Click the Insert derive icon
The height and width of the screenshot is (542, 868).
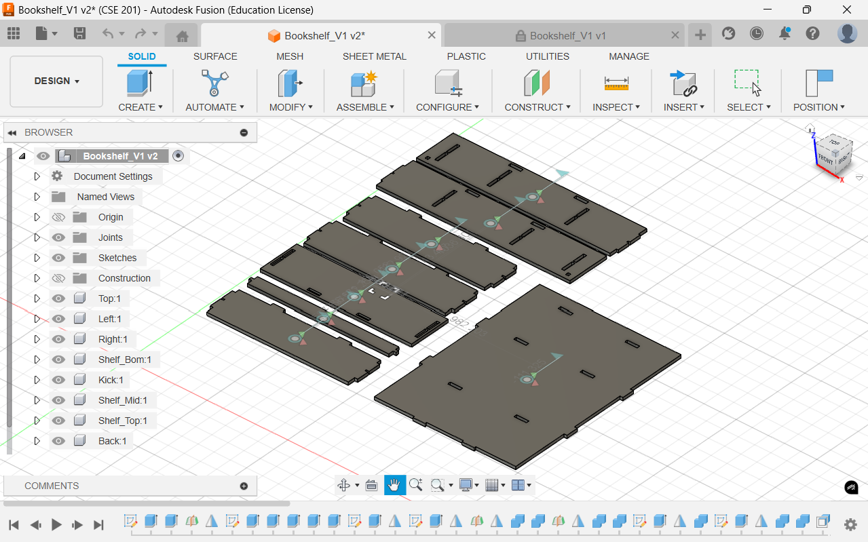click(x=683, y=83)
